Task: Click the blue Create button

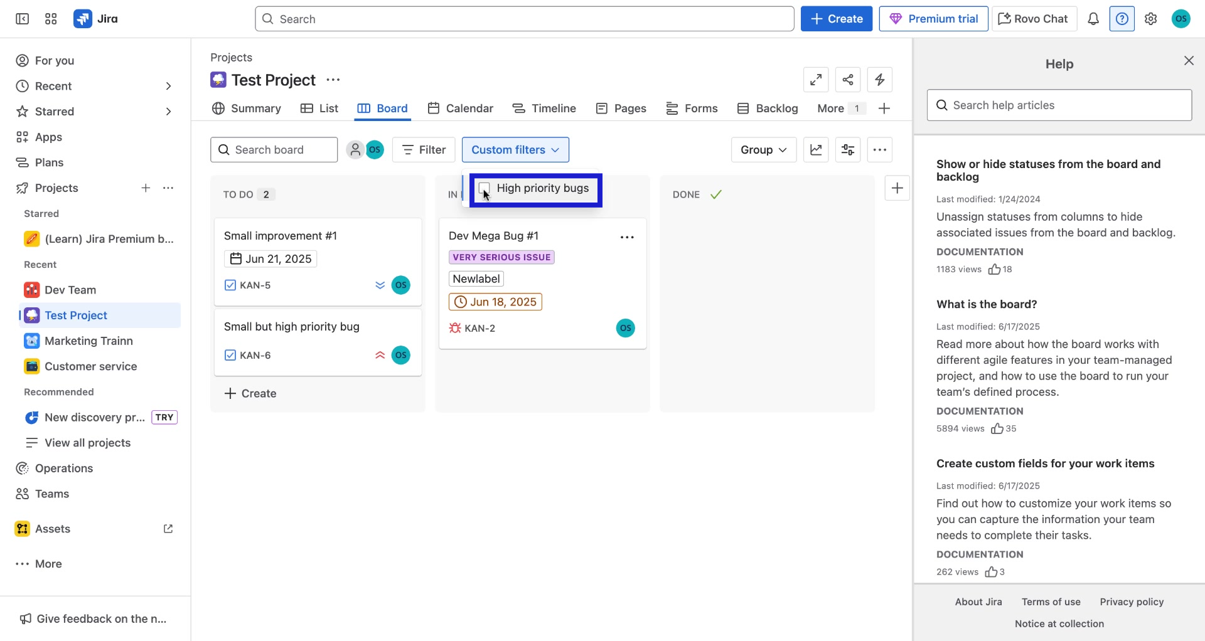Action: point(836,19)
